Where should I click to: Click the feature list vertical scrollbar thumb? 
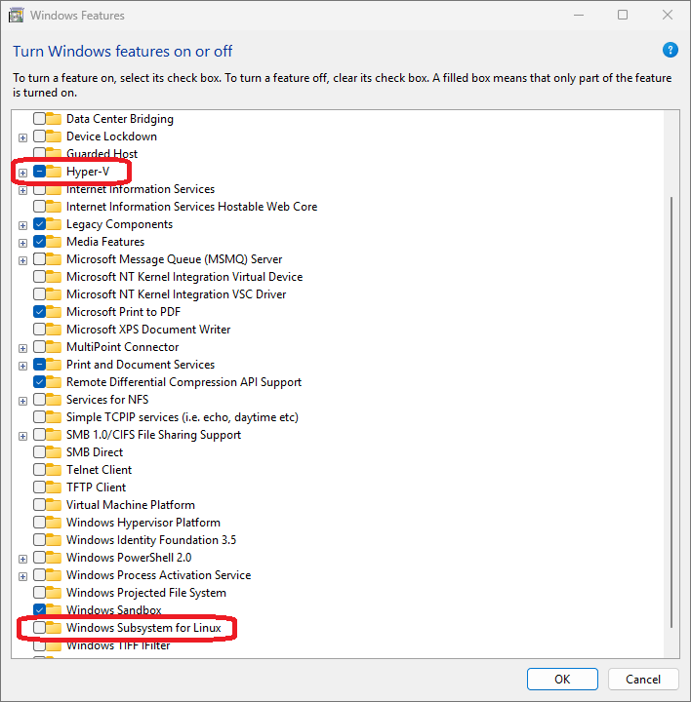tap(671, 411)
